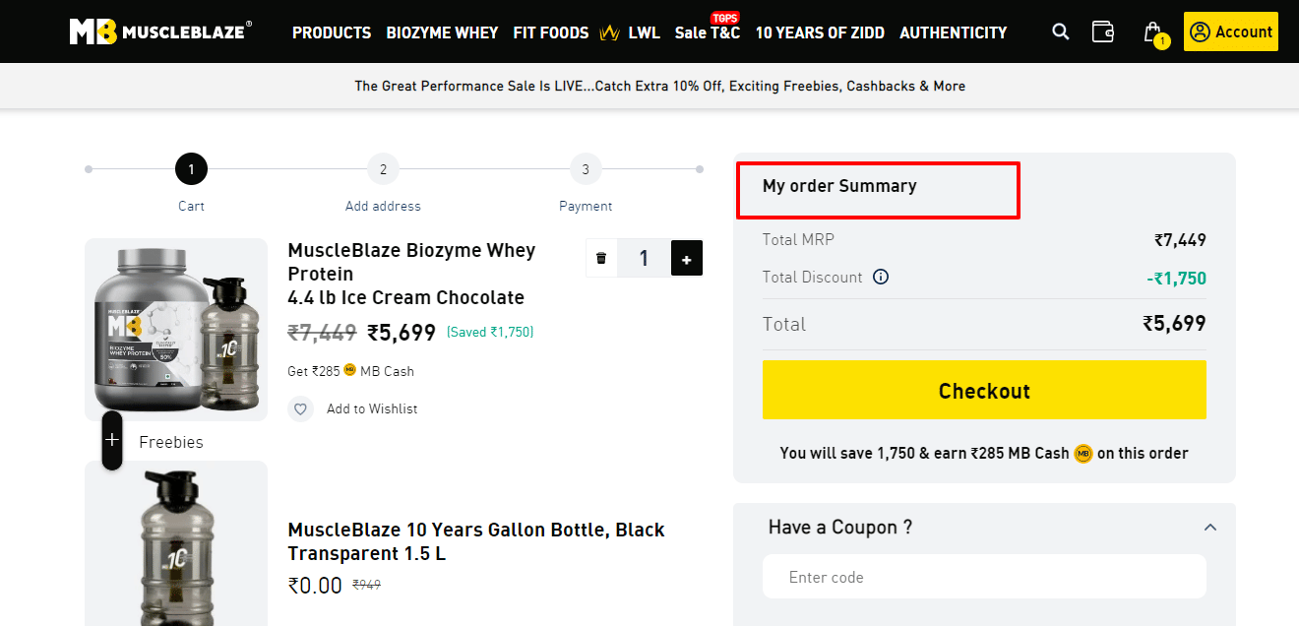Viewport: 1299px width, 626px height.
Task: Select BIOZYME WHEY in the navigation
Action: [442, 32]
